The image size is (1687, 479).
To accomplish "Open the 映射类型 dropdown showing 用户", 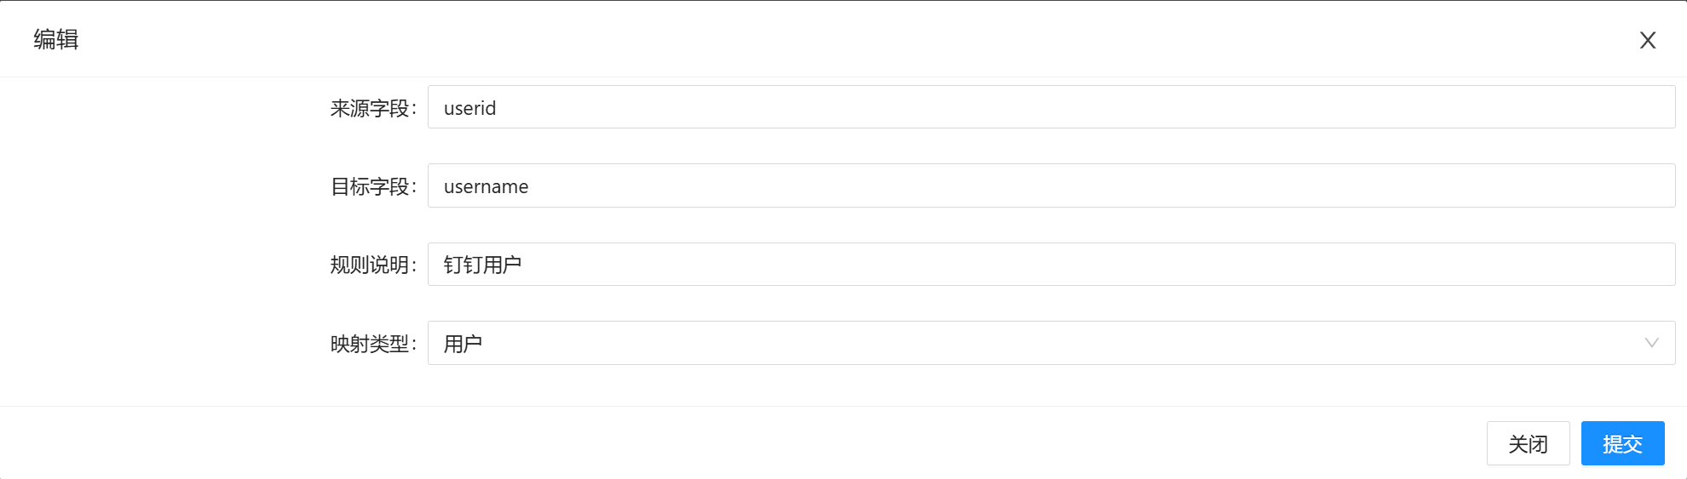I will (x=1022, y=343).
